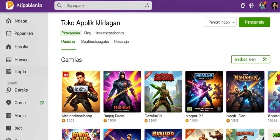Click the coin icon under Bapig Ranei

click(x=105, y=121)
